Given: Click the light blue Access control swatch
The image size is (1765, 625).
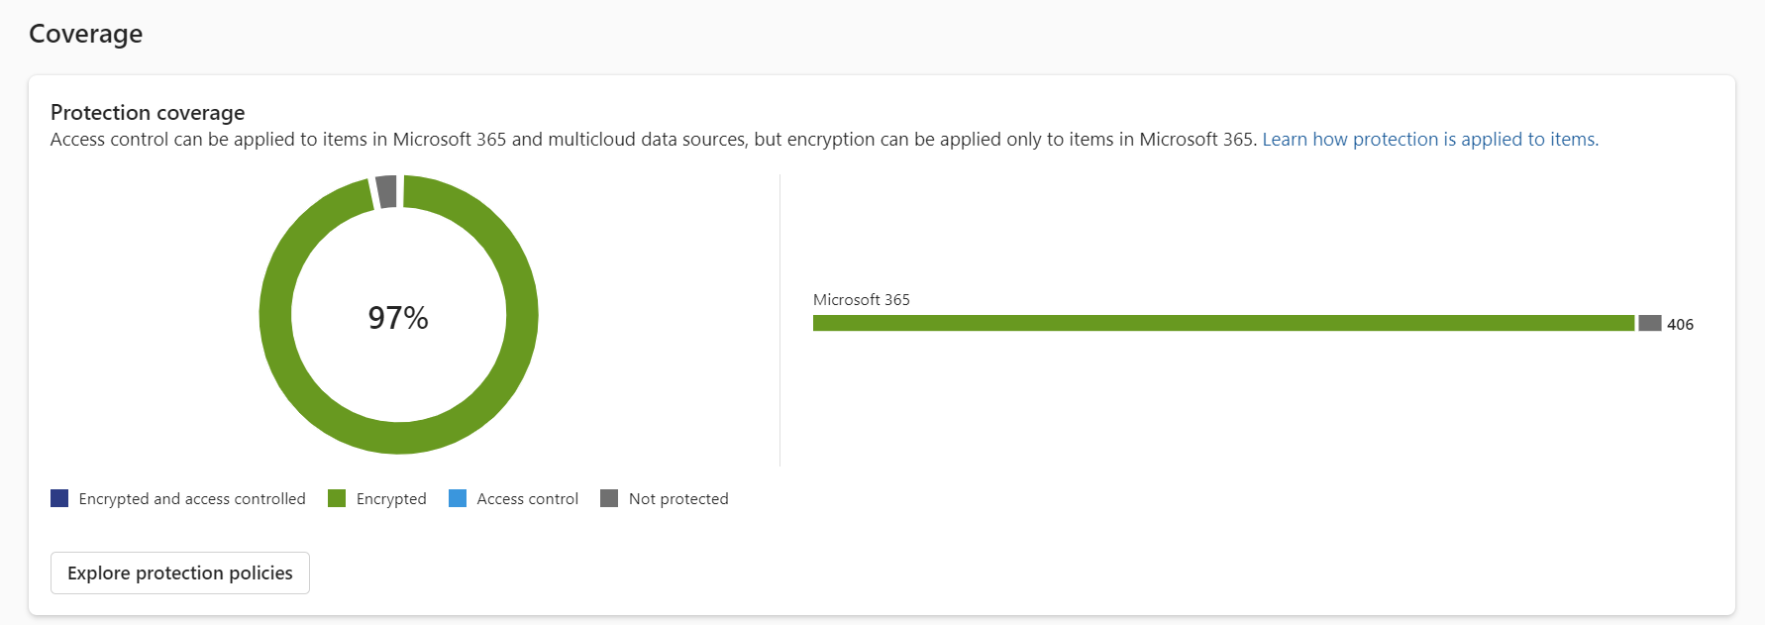Looking at the screenshot, I should click(458, 498).
